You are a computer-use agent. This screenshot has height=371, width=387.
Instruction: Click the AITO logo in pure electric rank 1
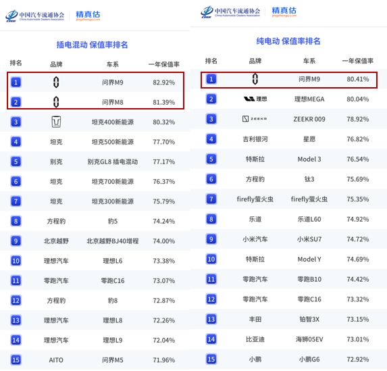pyautogui.click(x=255, y=79)
